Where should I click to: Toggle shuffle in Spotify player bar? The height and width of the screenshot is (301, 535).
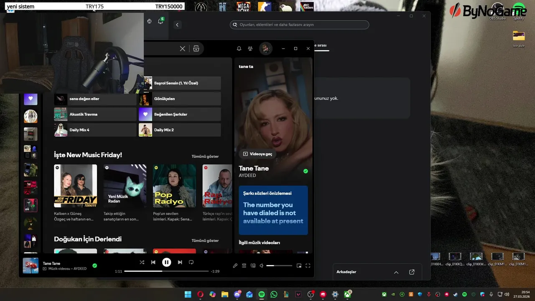142,262
